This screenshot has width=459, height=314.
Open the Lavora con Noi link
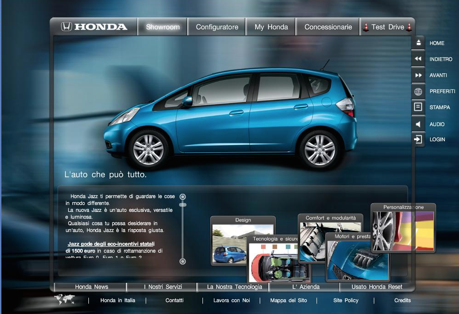(231, 300)
